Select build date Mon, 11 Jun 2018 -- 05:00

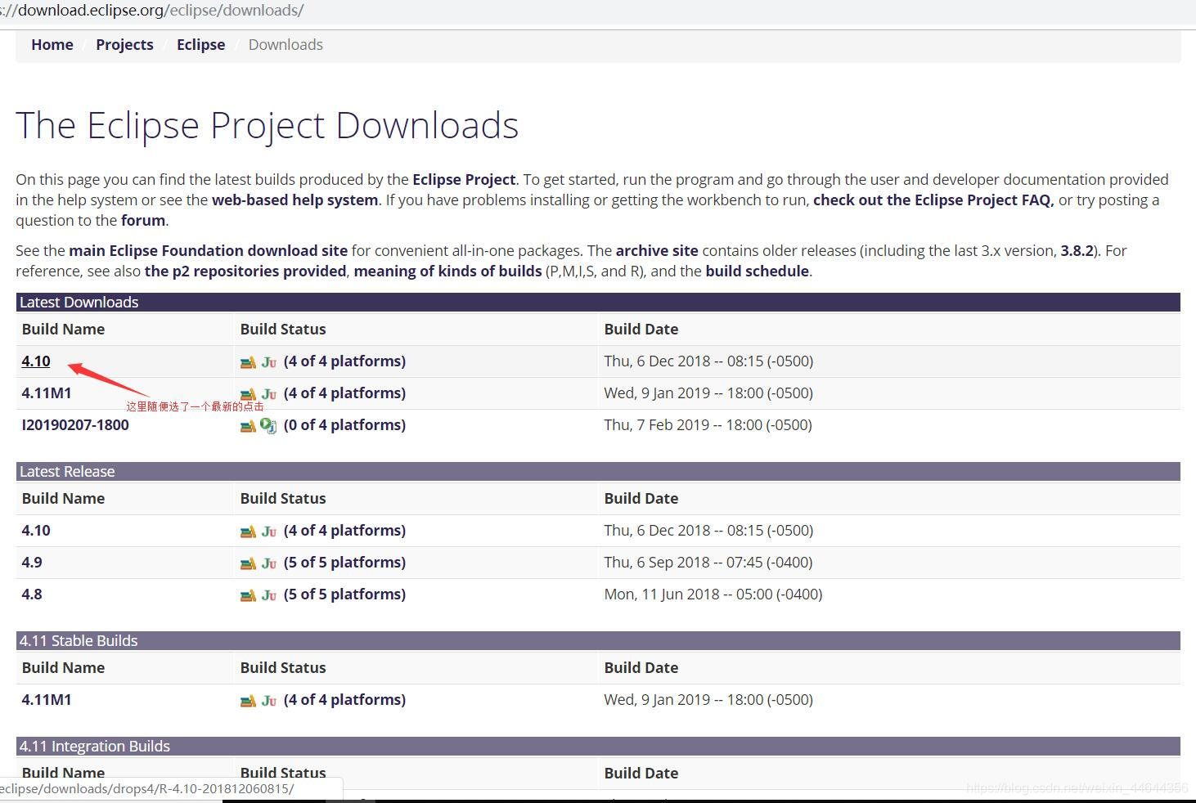[x=713, y=594]
